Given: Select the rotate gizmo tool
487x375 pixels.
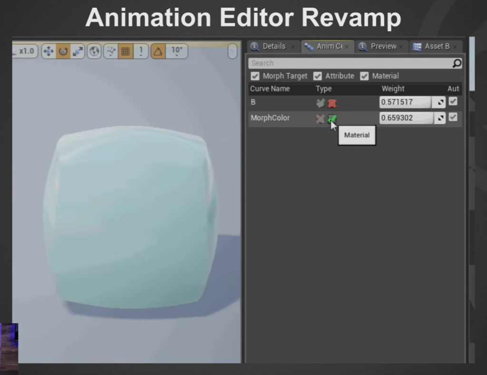Looking at the screenshot, I should 63,51.
